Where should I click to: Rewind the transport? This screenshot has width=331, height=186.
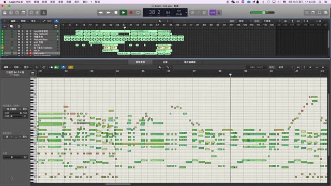101,12
